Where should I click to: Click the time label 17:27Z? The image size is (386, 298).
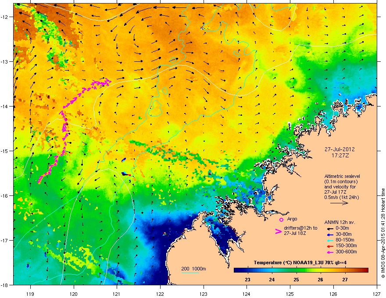(340, 156)
